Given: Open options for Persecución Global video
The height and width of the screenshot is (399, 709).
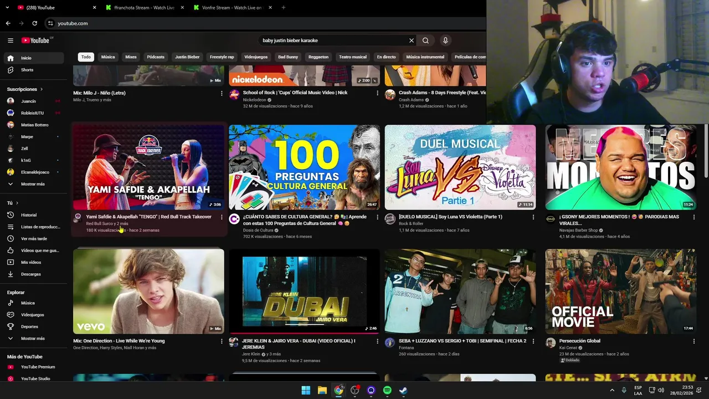Looking at the screenshot, I should pos(694,341).
